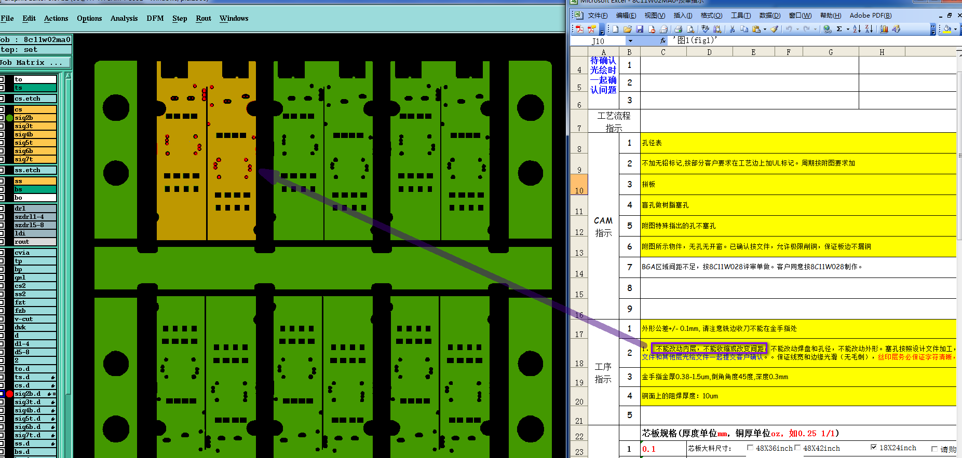Screen dimensions: 962x458
Task: Check the 请购 checkbox in Excel
Action: [x=934, y=449]
